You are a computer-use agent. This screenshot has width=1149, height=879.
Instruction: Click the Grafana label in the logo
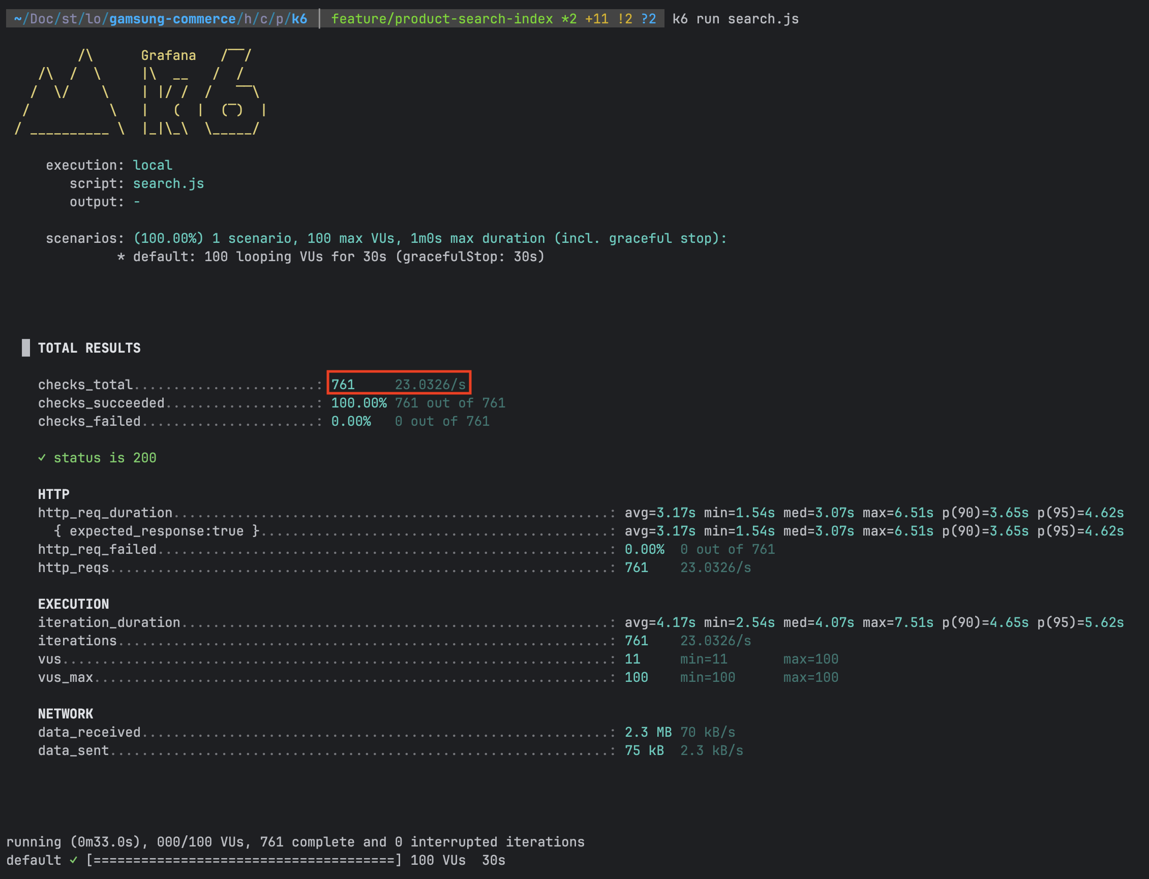(168, 55)
